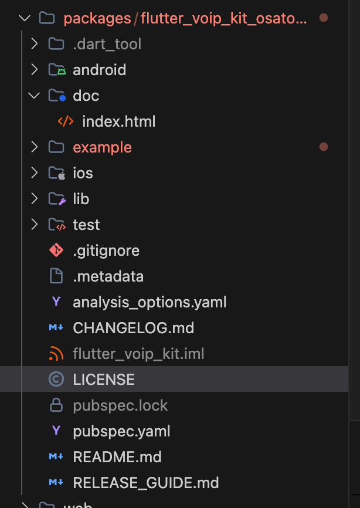
Task: Click the git icon beside .gitignore
Action: 56,250
